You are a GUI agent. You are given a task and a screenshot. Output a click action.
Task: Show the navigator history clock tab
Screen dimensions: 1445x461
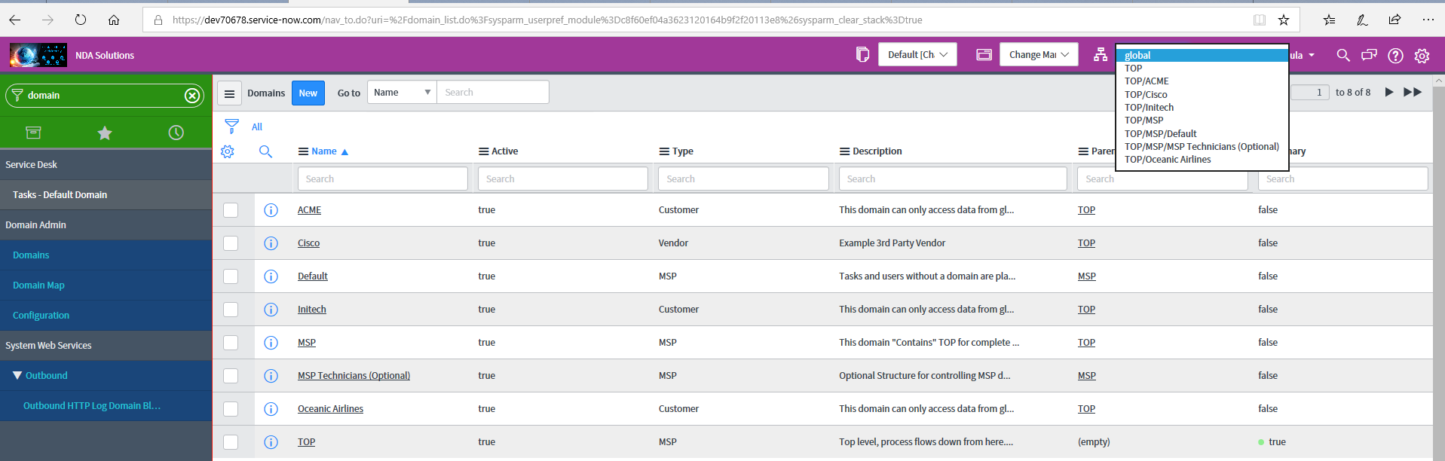(176, 133)
